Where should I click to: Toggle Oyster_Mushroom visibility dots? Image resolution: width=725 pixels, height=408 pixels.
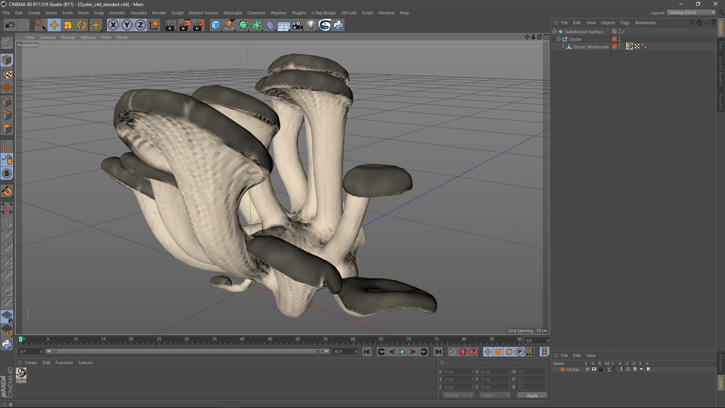(620, 46)
